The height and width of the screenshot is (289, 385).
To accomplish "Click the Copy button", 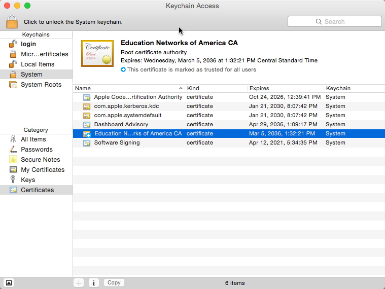I will 114,282.
